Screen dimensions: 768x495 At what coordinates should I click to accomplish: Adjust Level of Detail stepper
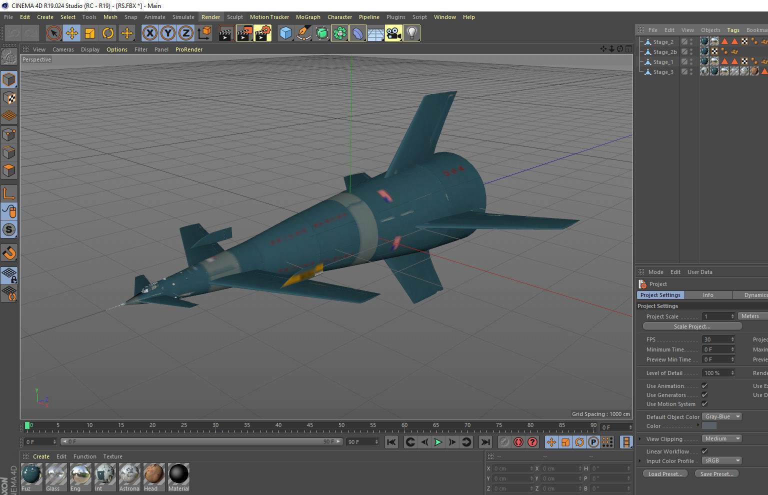732,372
